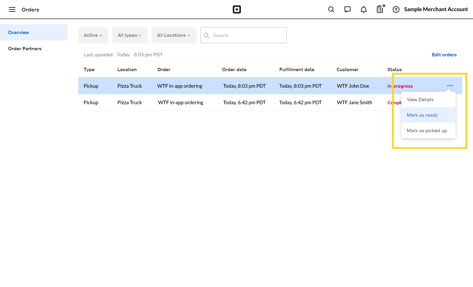Click the Status column header
This screenshot has width=473, height=287.
(394, 69)
